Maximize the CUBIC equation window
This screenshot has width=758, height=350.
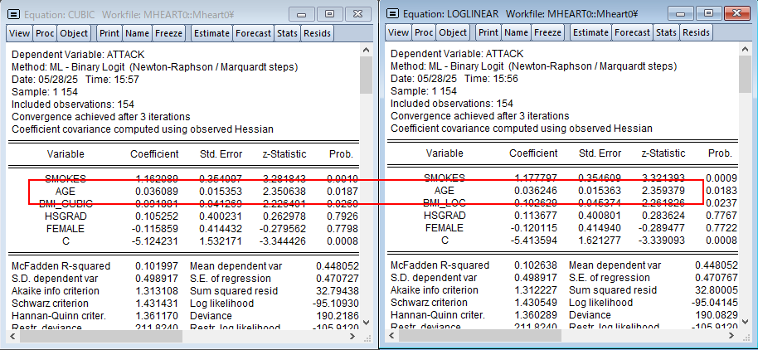coord(330,14)
